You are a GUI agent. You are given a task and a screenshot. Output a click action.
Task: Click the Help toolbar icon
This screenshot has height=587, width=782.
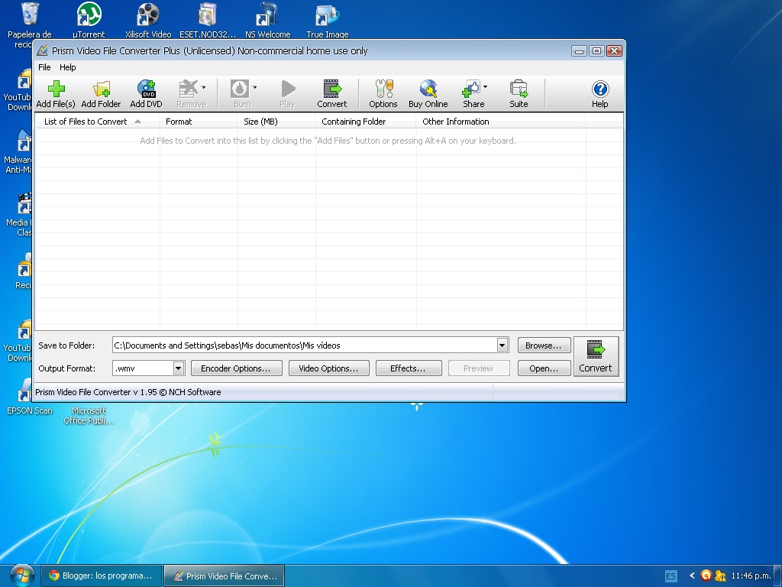[599, 94]
